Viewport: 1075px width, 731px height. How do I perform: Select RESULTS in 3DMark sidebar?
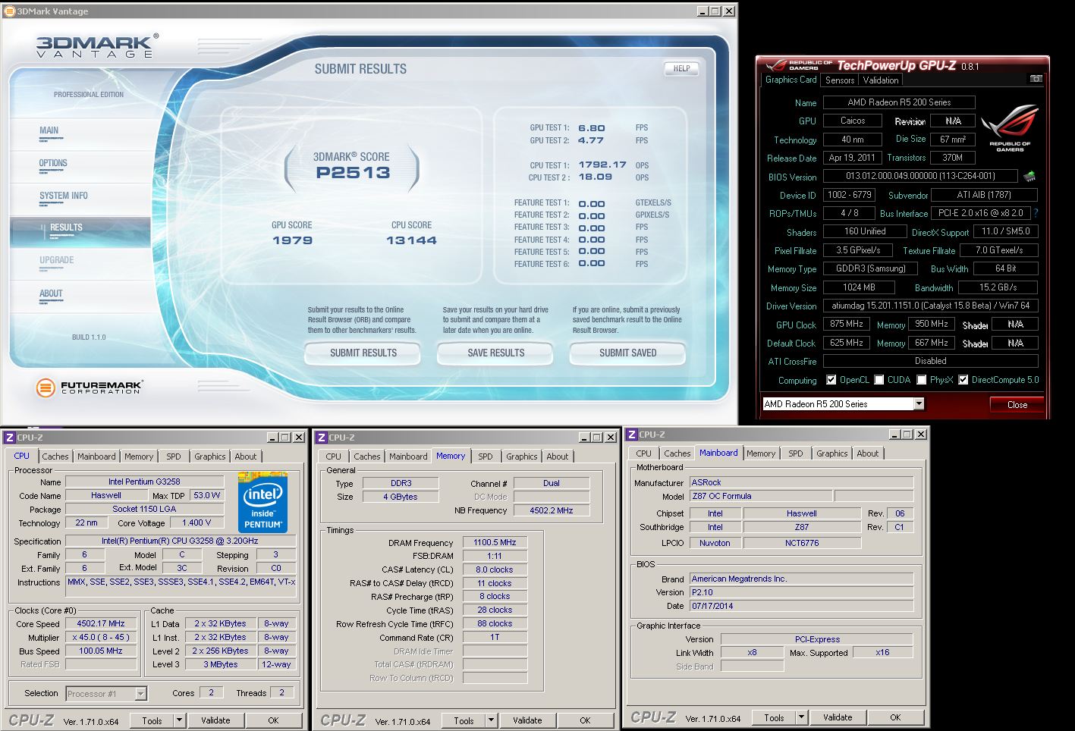pyautogui.click(x=80, y=232)
